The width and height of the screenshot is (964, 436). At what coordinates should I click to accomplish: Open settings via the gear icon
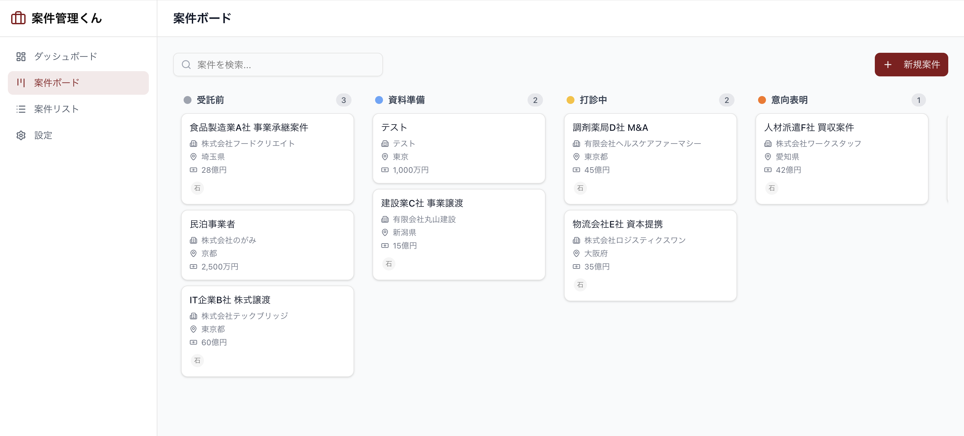21,135
